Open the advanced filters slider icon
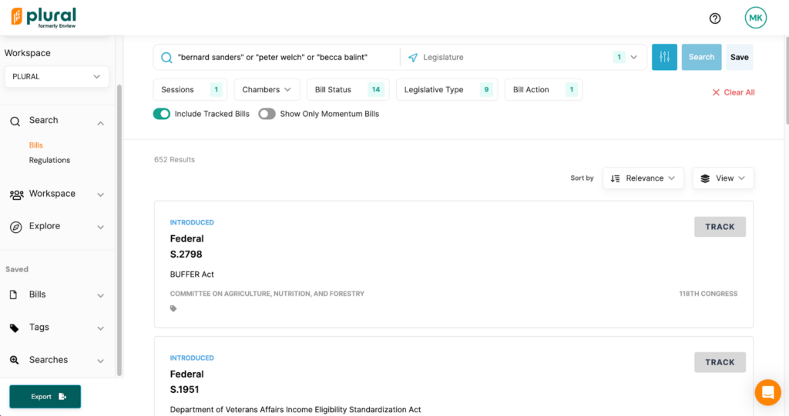 [664, 57]
